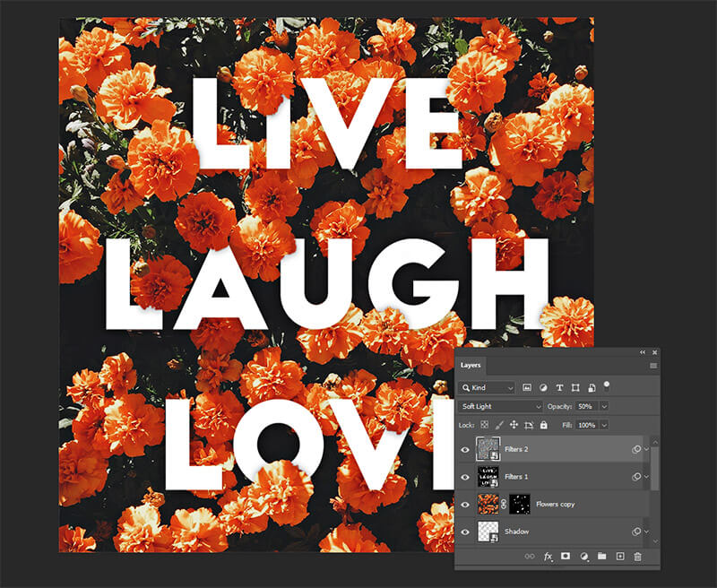Hide the Filters 2 layer
The image size is (717, 588).
click(464, 449)
